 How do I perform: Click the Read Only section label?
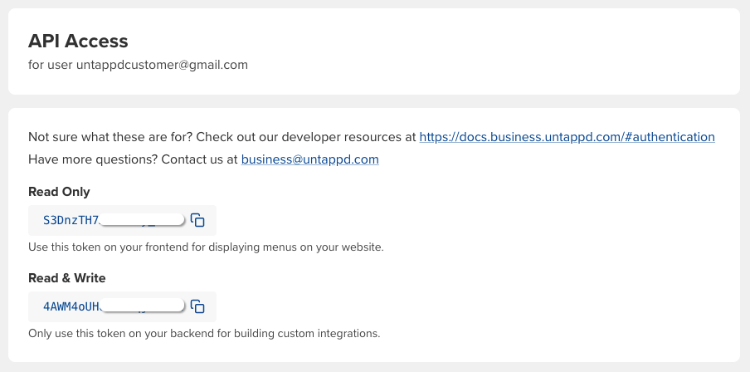(59, 192)
